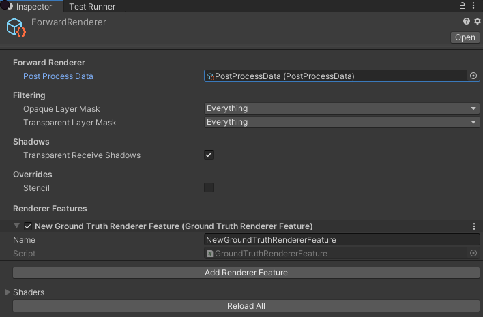
Task: Open the Opaque Layer Mask dropdown
Action: click(342, 109)
